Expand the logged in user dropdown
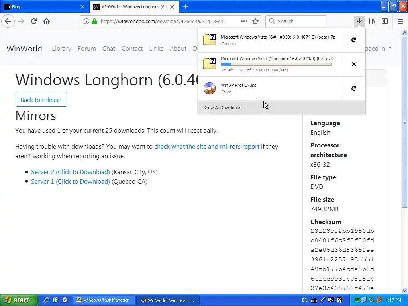Screen dimensions: 408x306 378,48
